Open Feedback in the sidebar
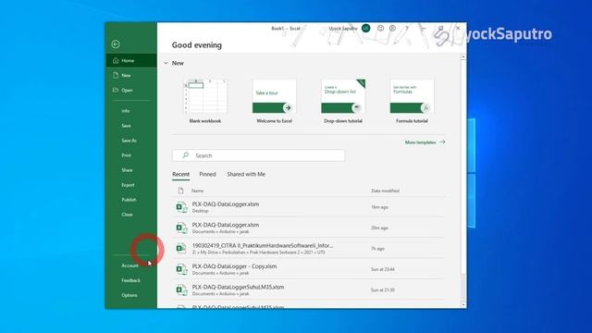This screenshot has width=592, height=333. (130, 280)
